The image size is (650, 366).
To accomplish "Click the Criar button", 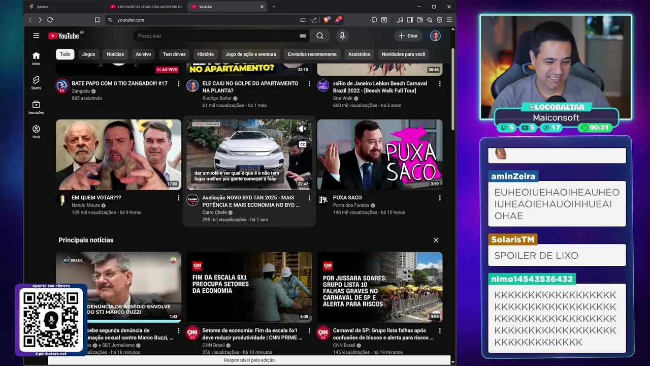I will 408,36.
